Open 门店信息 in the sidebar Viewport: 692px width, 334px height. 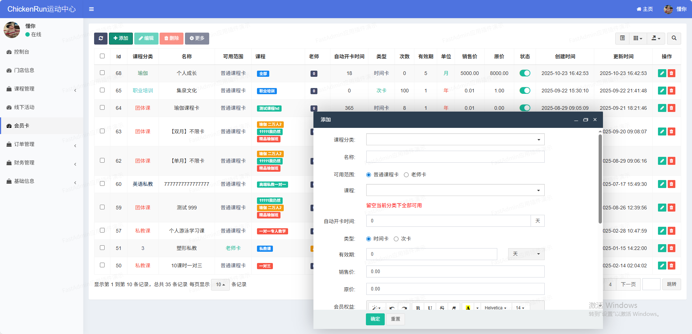[24, 70]
